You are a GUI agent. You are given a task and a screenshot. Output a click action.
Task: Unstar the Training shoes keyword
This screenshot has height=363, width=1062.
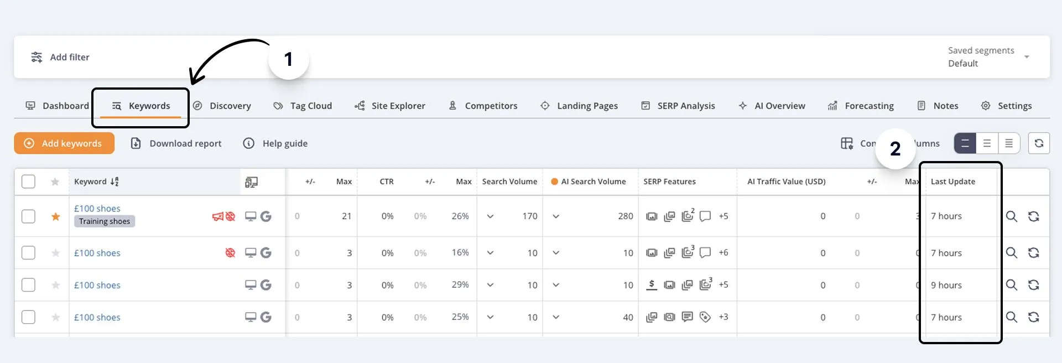click(55, 216)
